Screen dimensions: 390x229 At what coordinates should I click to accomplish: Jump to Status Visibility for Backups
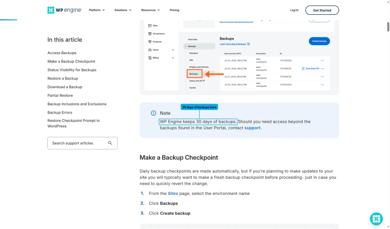coord(72,70)
